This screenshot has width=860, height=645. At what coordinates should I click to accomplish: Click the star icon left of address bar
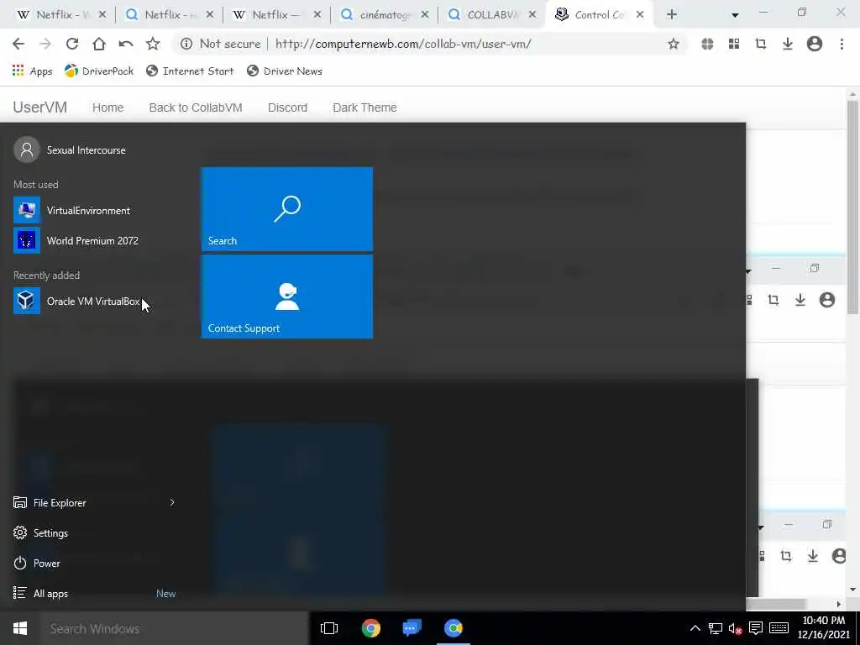[153, 44]
